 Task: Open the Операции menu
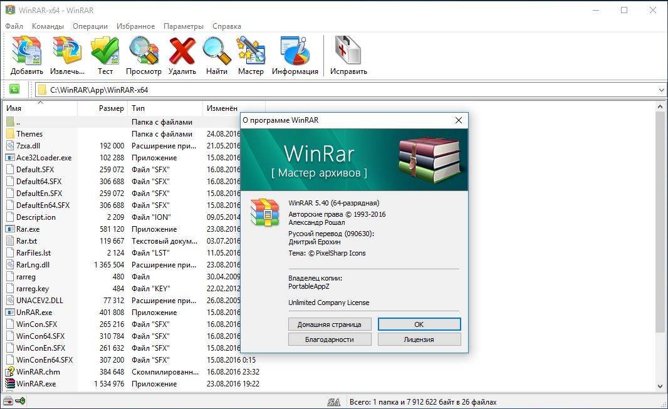[x=90, y=26]
